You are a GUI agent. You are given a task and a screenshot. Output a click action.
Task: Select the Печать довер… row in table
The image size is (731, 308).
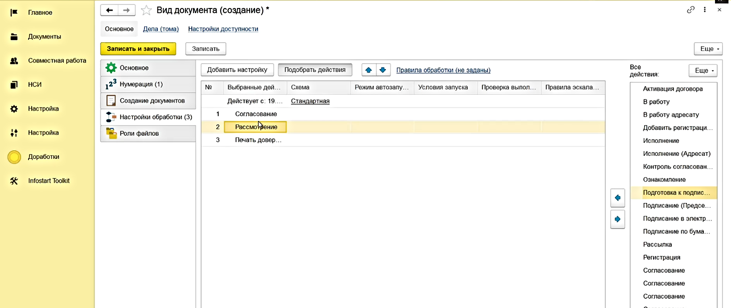(258, 140)
